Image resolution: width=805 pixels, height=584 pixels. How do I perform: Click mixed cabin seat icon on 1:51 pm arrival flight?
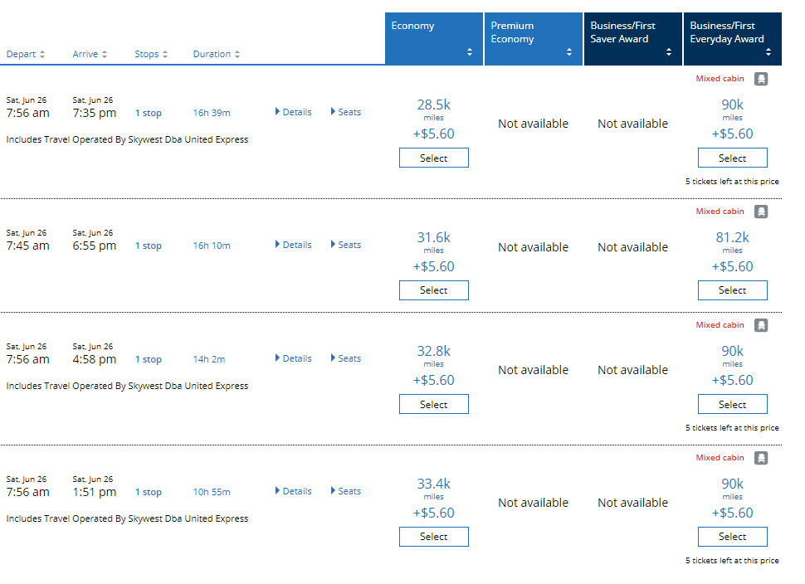pyautogui.click(x=761, y=458)
